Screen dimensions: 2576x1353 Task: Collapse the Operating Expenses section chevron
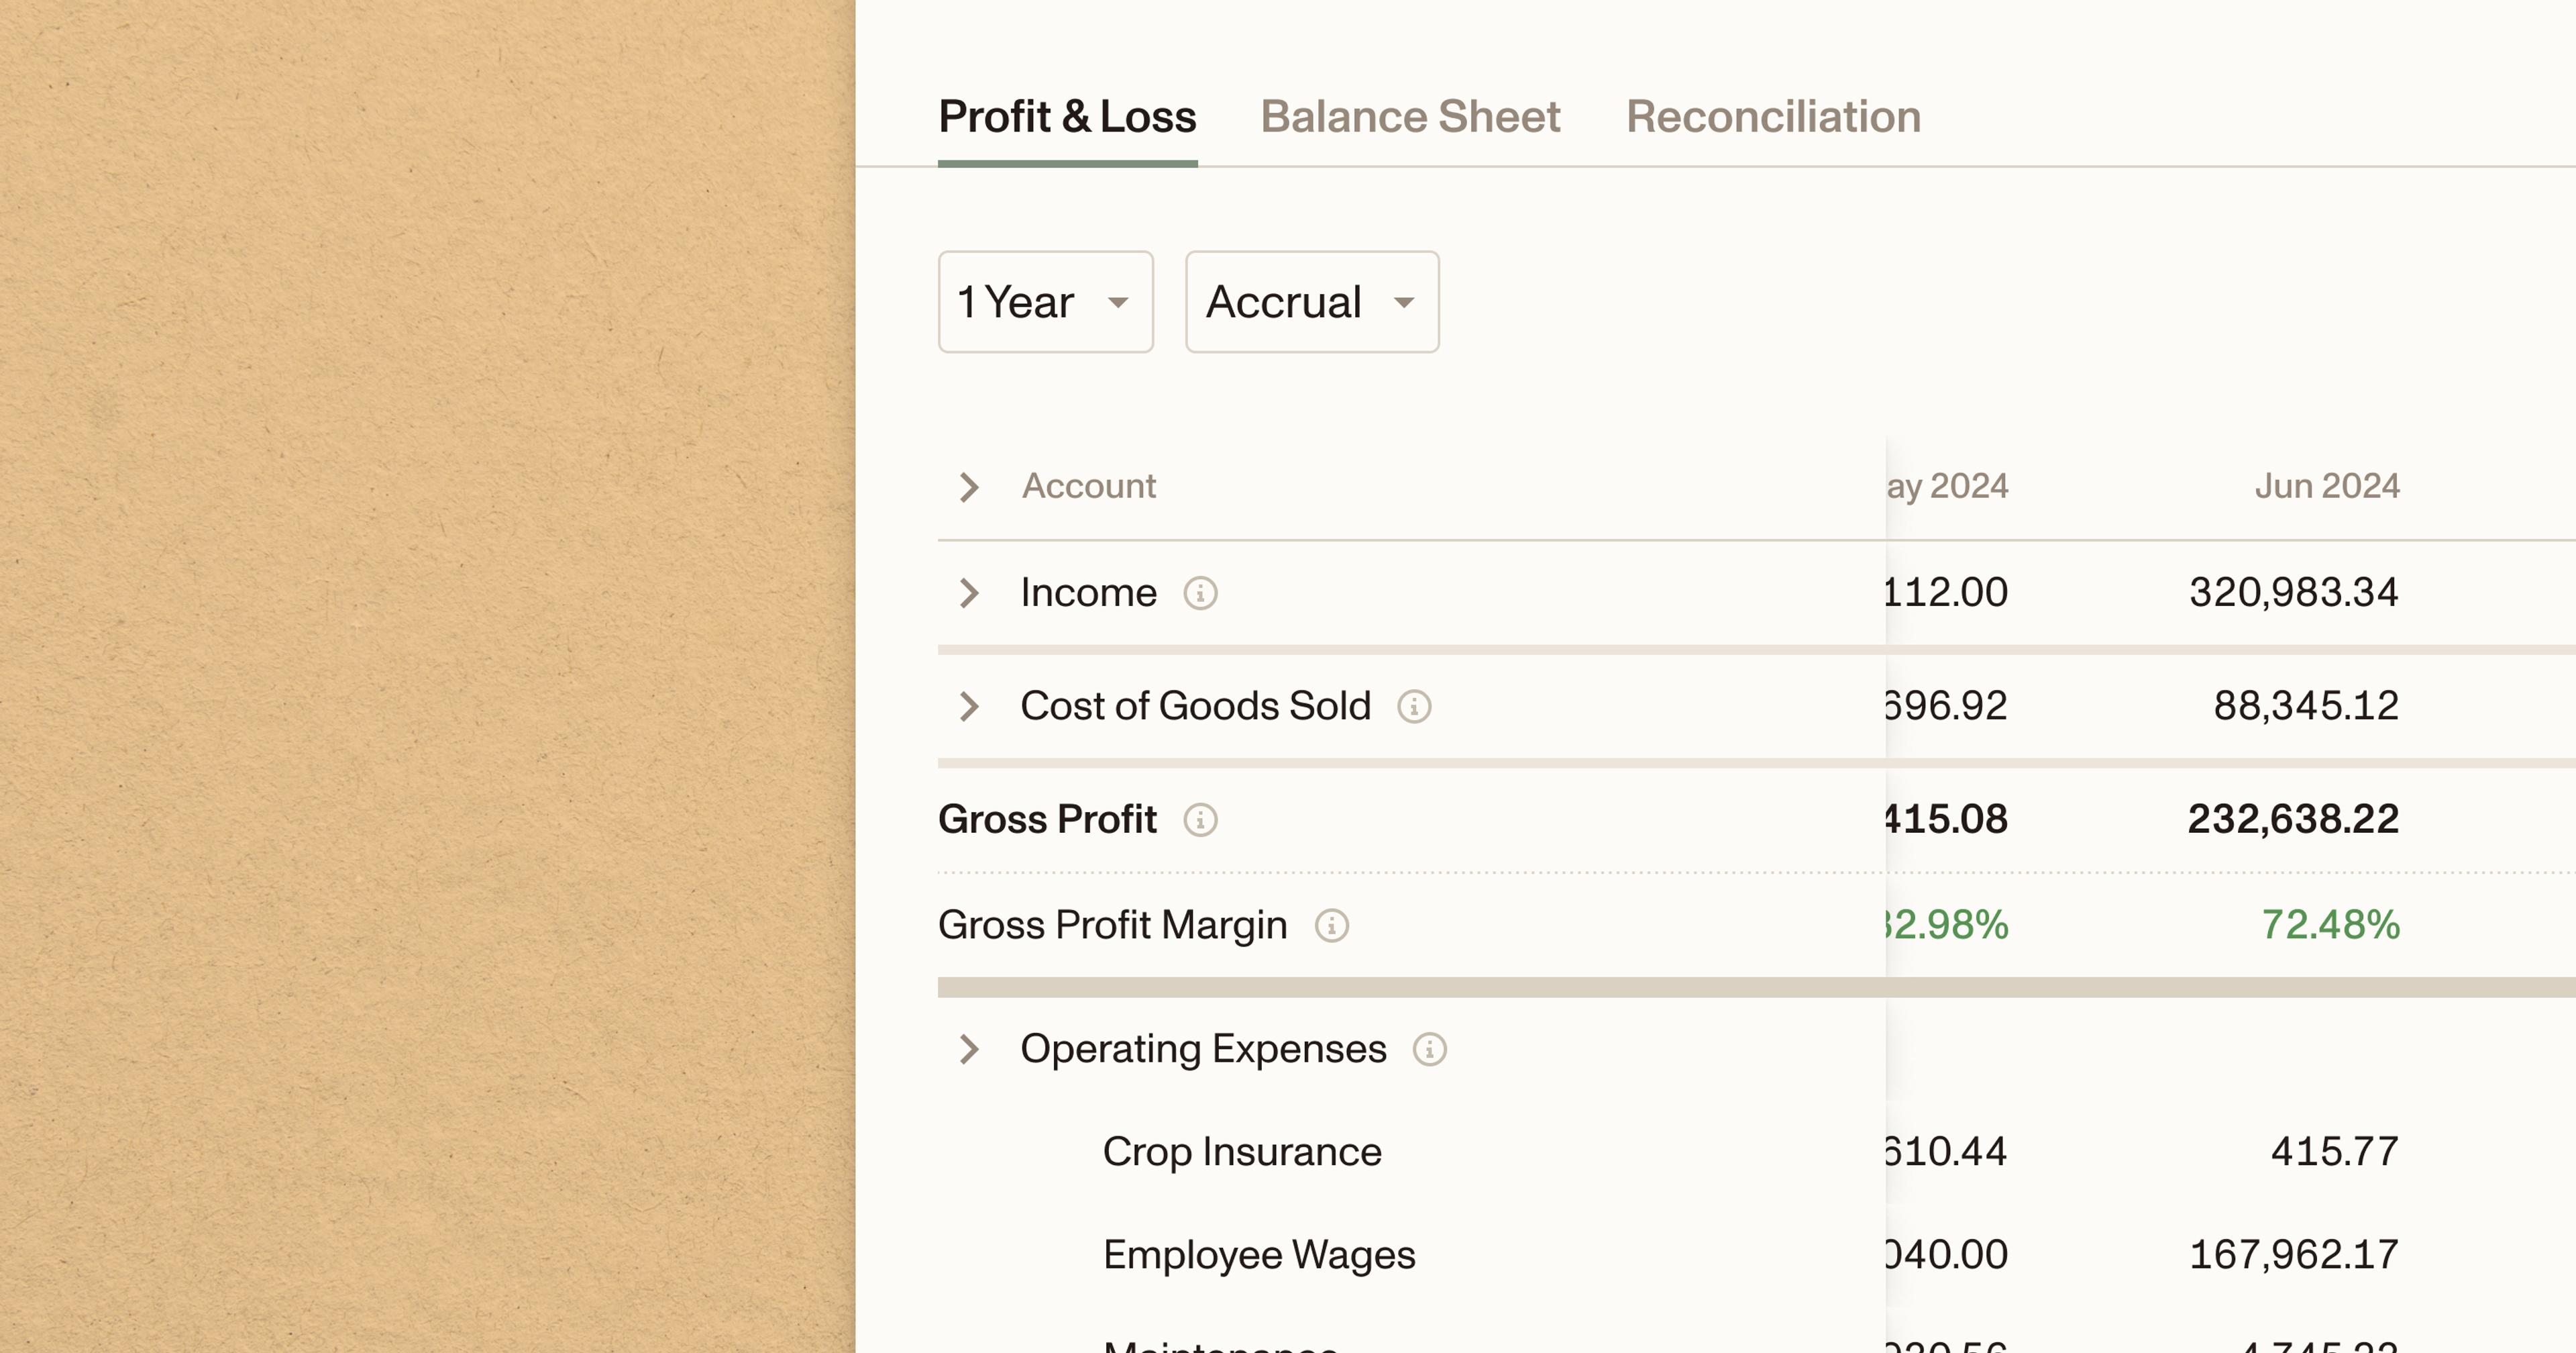pyautogui.click(x=968, y=1050)
